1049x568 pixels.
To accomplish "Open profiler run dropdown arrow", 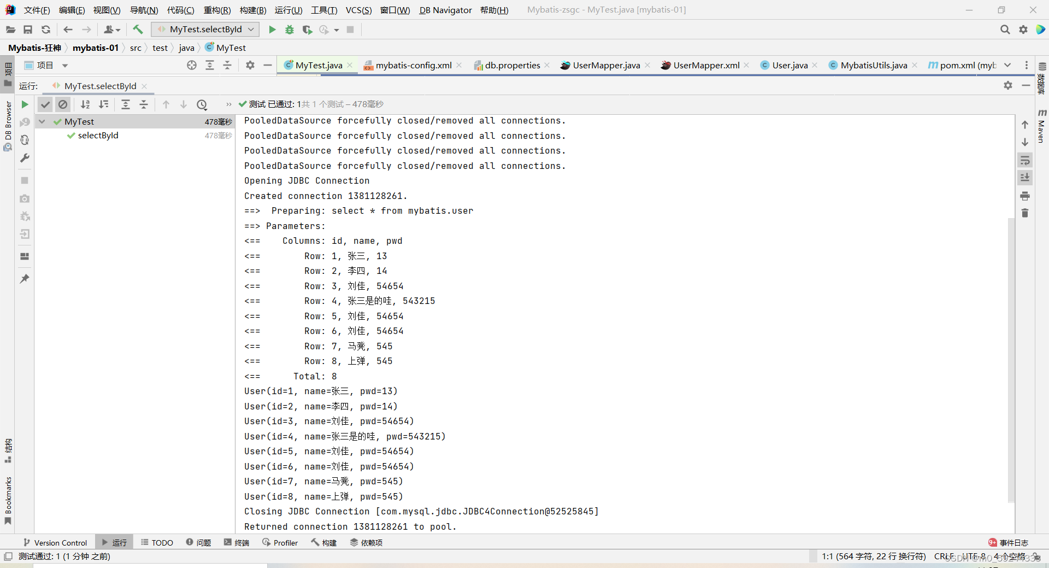I will coord(337,30).
